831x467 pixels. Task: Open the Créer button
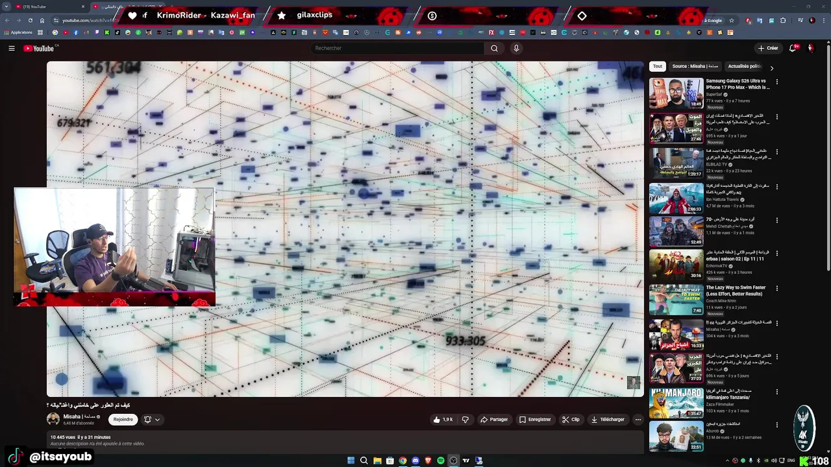768,48
